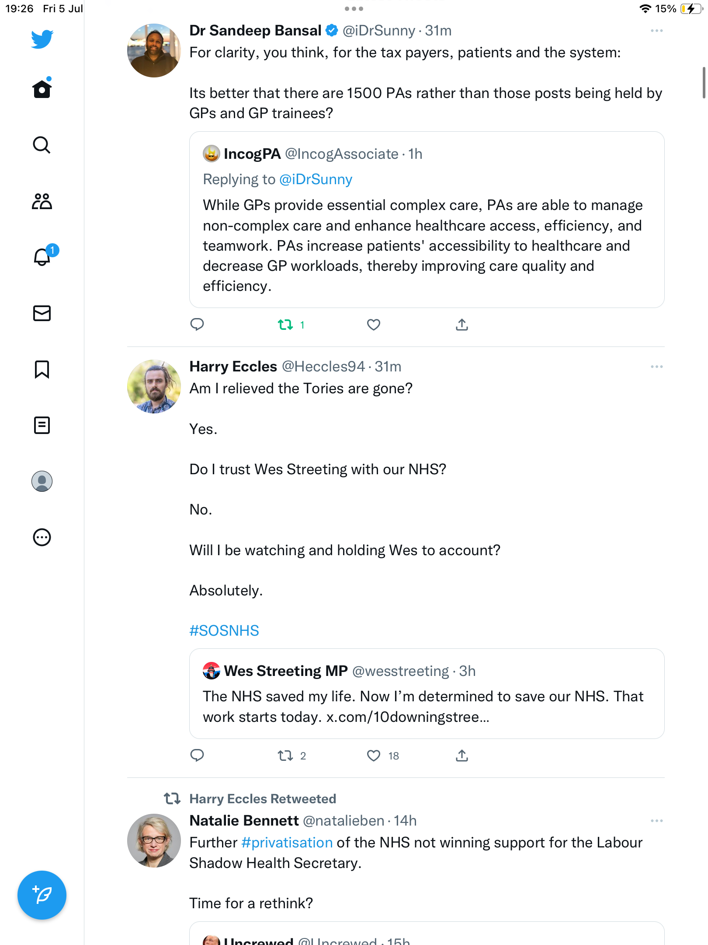Open Bookmarks from the sidebar
The height and width of the screenshot is (945, 708).
(x=42, y=369)
